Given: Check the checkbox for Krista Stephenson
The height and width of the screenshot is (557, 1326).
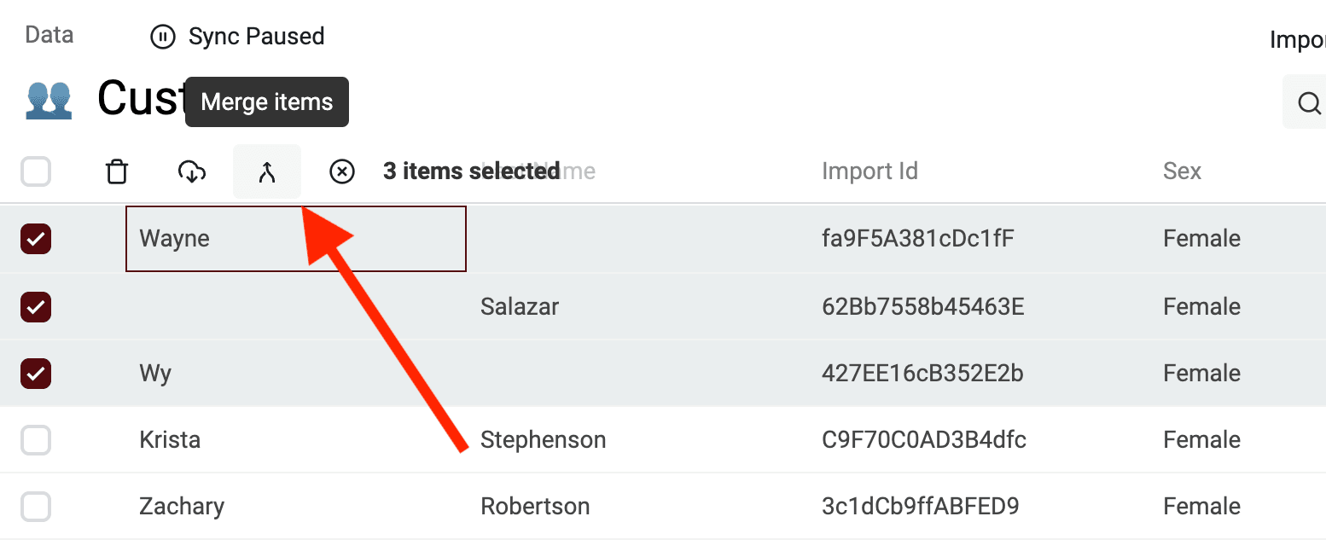Looking at the screenshot, I should (35, 439).
